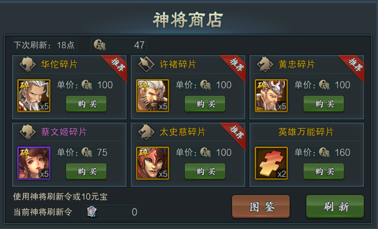Click the 黄忠 hero portrait icon
The image size is (378, 229).
pyautogui.click(x=271, y=96)
